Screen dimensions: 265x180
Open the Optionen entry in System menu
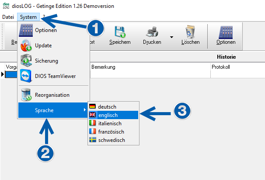tap(45, 30)
